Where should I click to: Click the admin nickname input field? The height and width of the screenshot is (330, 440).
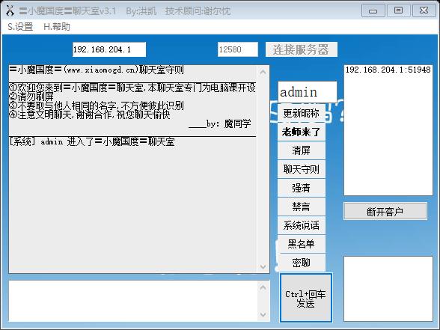click(308, 92)
